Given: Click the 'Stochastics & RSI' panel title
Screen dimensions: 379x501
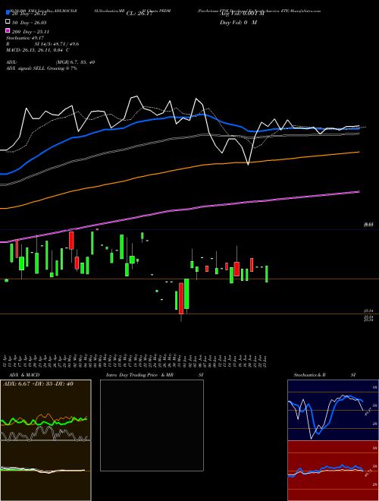Looking at the screenshot, I should [324, 375].
